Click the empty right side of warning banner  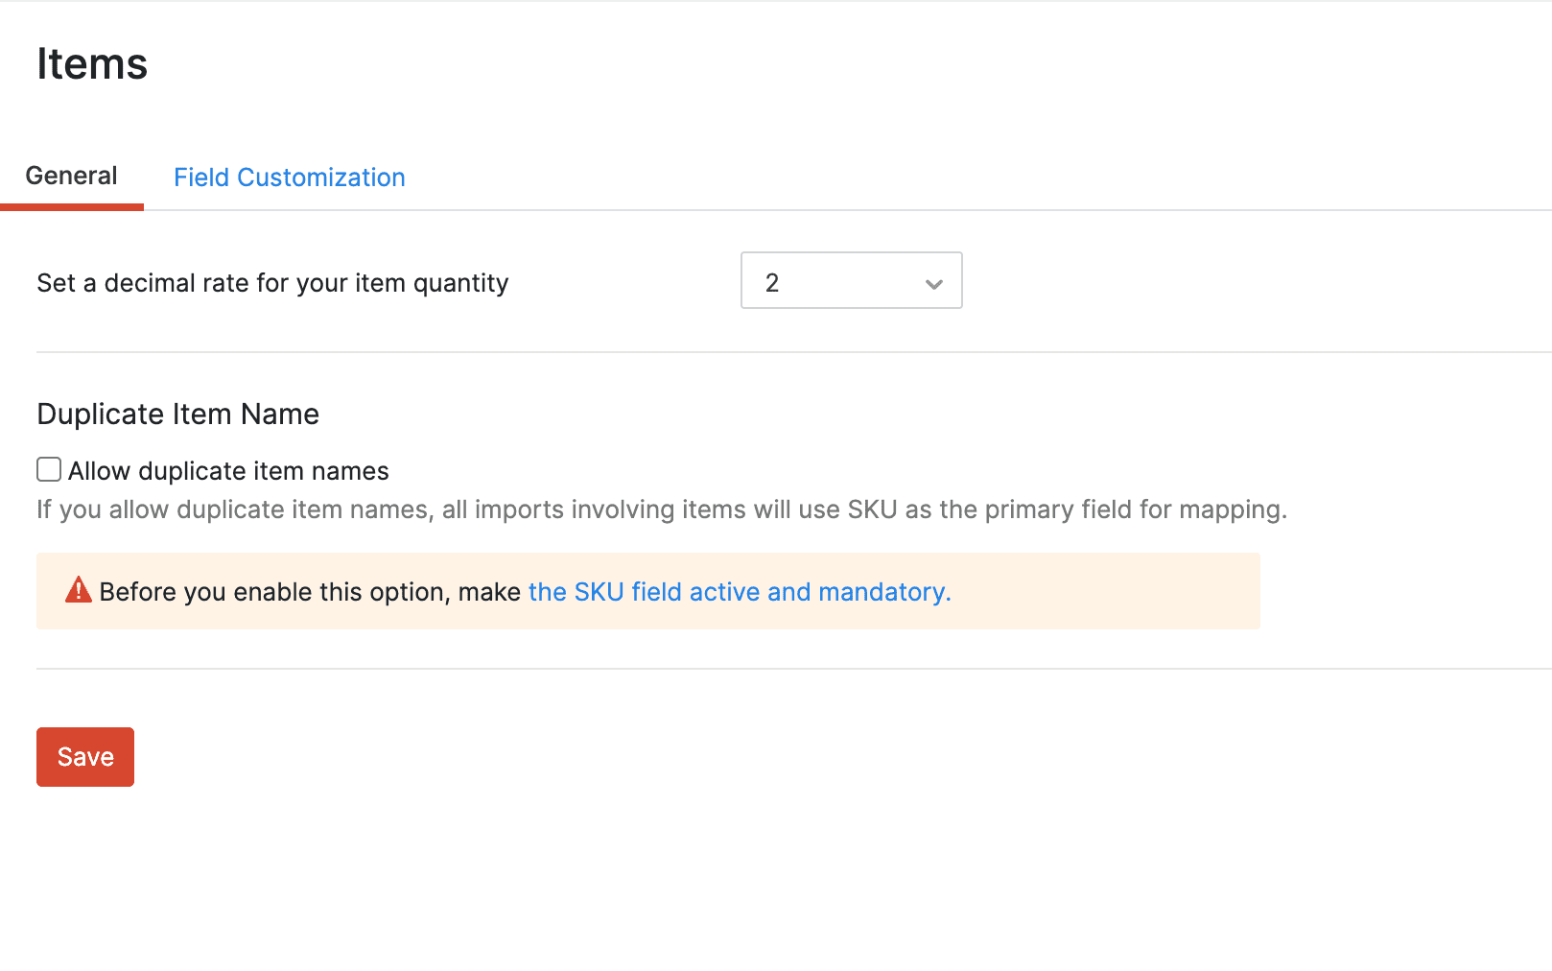coord(1103,591)
